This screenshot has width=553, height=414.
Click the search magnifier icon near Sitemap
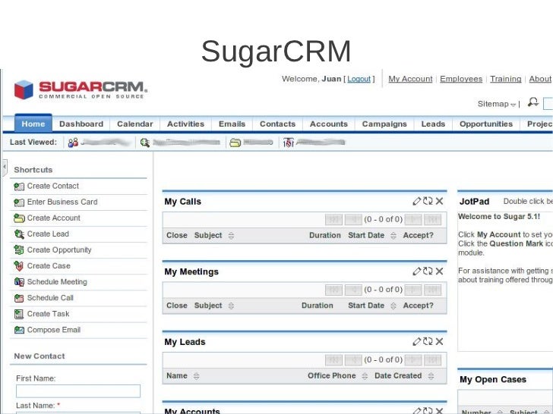pos(533,102)
